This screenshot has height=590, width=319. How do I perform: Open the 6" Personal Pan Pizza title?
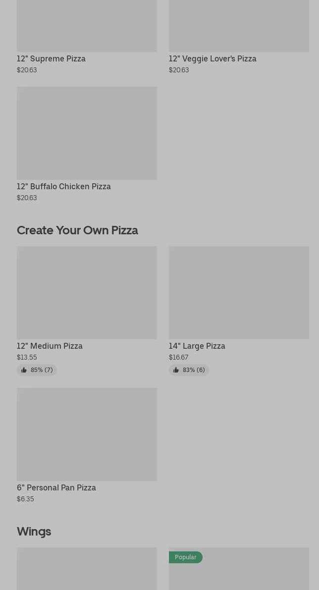[x=56, y=487]
